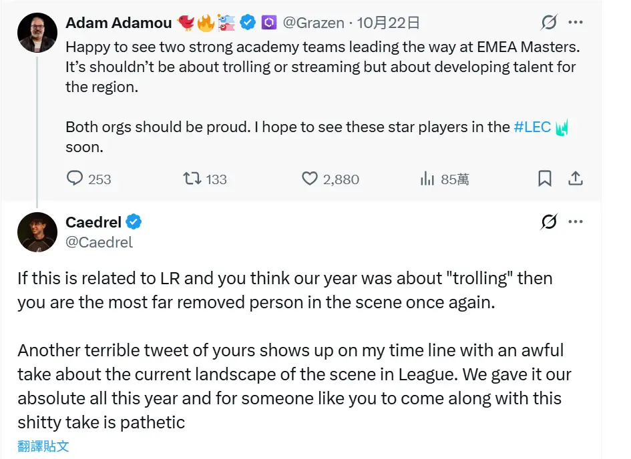Retweet Adam Adamou's post with 133 reposts

pyautogui.click(x=192, y=179)
